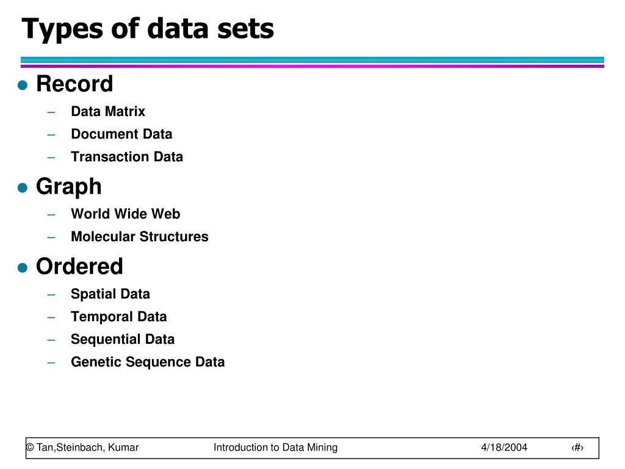This screenshot has width=625, height=469.
Task: Select the Genetic Sequence Data entry
Action: pyautogui.click(x=148, y=362)
